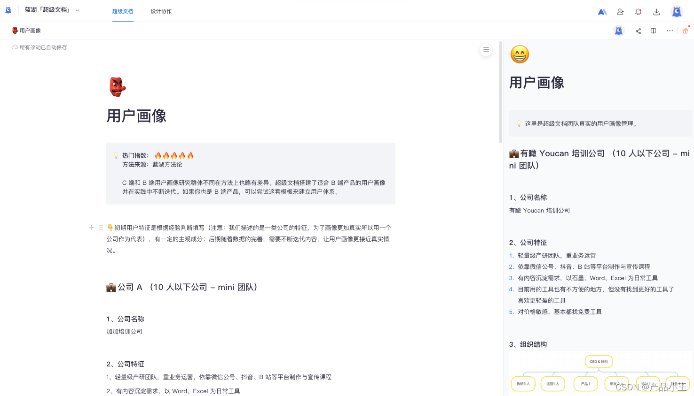This screenshot has width=694, height=396.
Task: Click the 公司 A heading in the document
Action: (x=182, y=287)
